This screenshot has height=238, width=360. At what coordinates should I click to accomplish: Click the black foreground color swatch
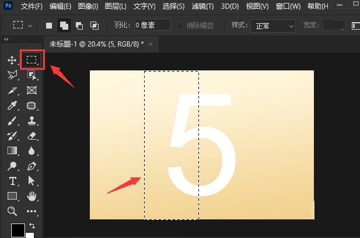click(x=18, y=230)
